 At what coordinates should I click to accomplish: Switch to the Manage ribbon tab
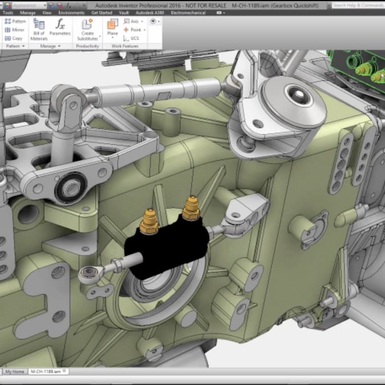click(x=28, y=13)
